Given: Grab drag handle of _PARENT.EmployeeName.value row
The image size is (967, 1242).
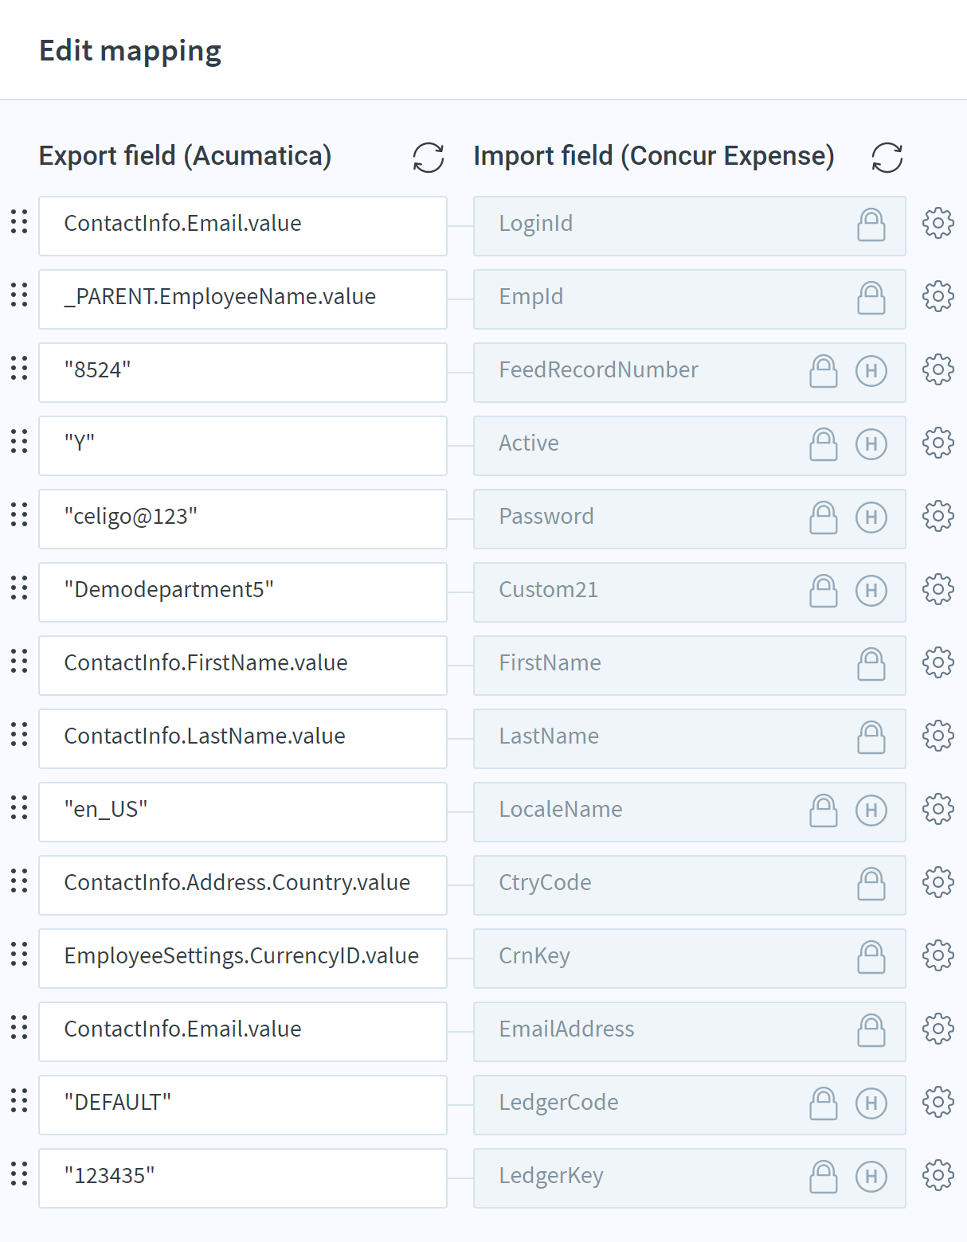Looking at the screenshot, I should coord(19,295).
